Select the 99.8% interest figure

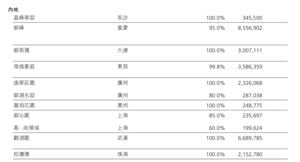coord(217,67)
